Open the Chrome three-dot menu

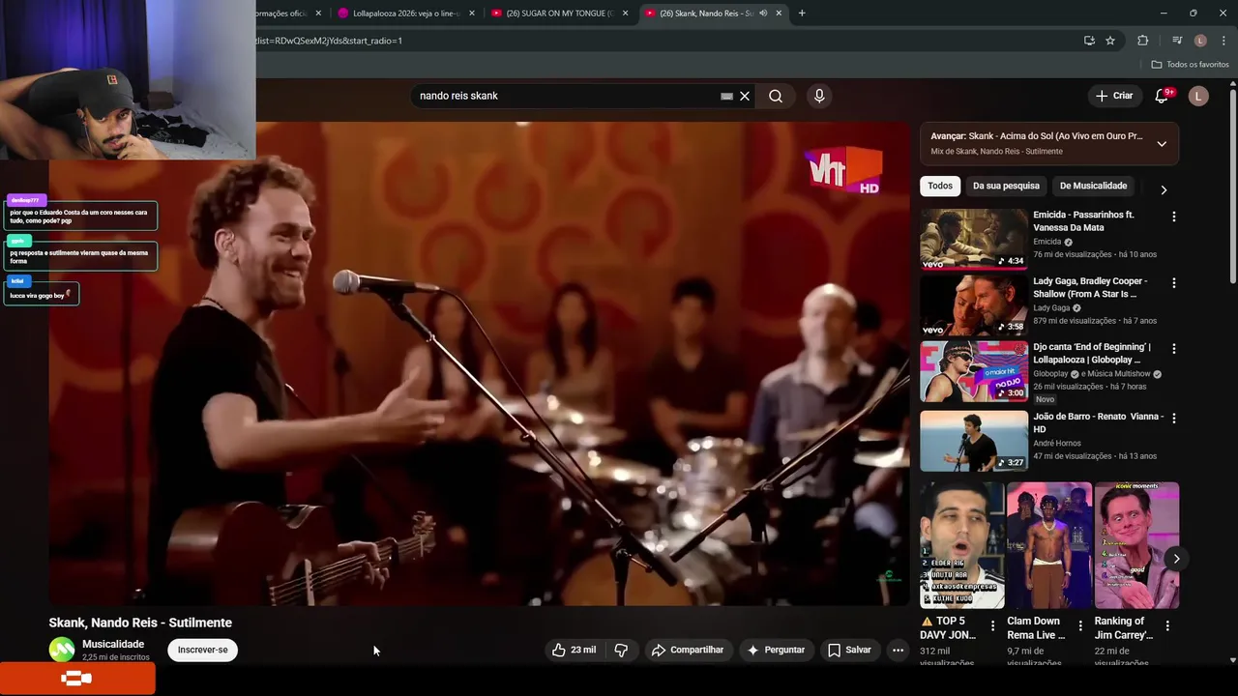[x=1224, y=41]
